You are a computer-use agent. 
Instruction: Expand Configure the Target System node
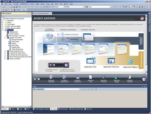5,53
